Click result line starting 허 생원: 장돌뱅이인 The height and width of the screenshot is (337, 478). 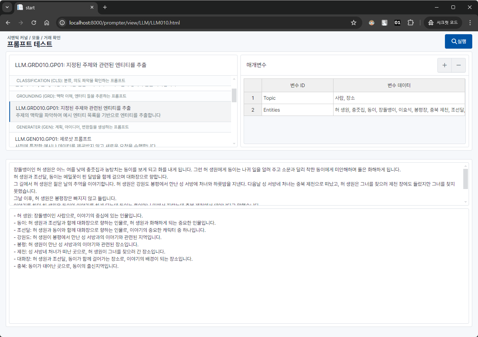(x=78, y=216)
